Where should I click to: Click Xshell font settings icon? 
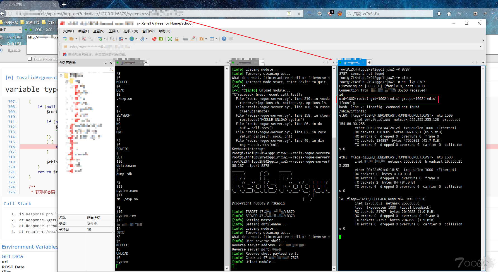coord(142,39)
